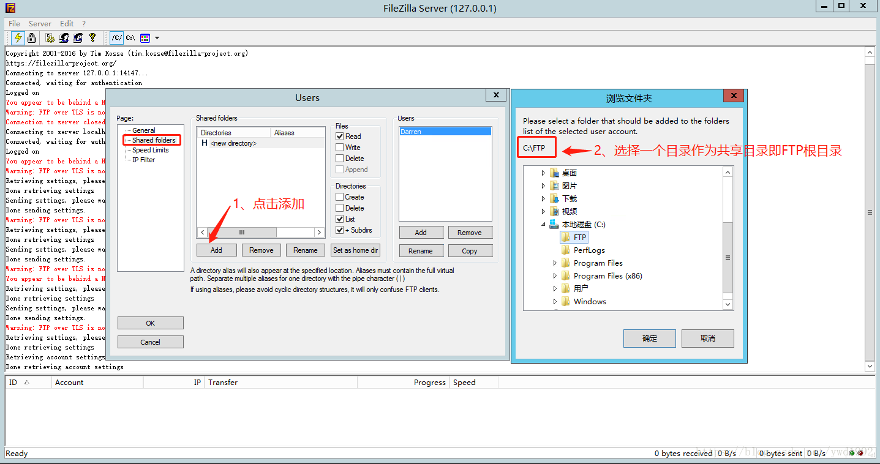Screen dimensions: 880x464
Task: Click the 桌面 desktop folder icon
Action: [554, 173]
